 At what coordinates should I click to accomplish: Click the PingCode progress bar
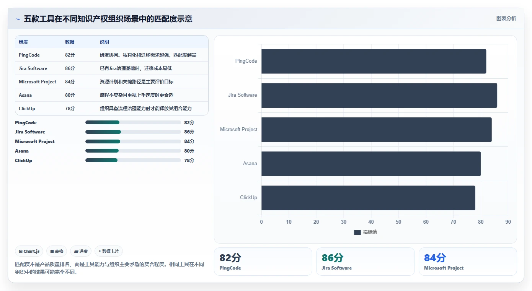133,122
